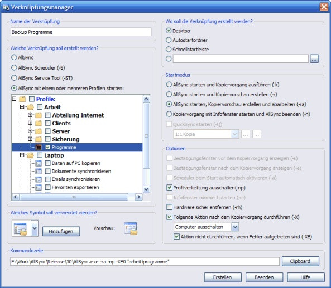331x288 pixels.
Task: Toggle Aktion nicht durchführen bei Fehler (-XE)
Action: tap(176, 237)
